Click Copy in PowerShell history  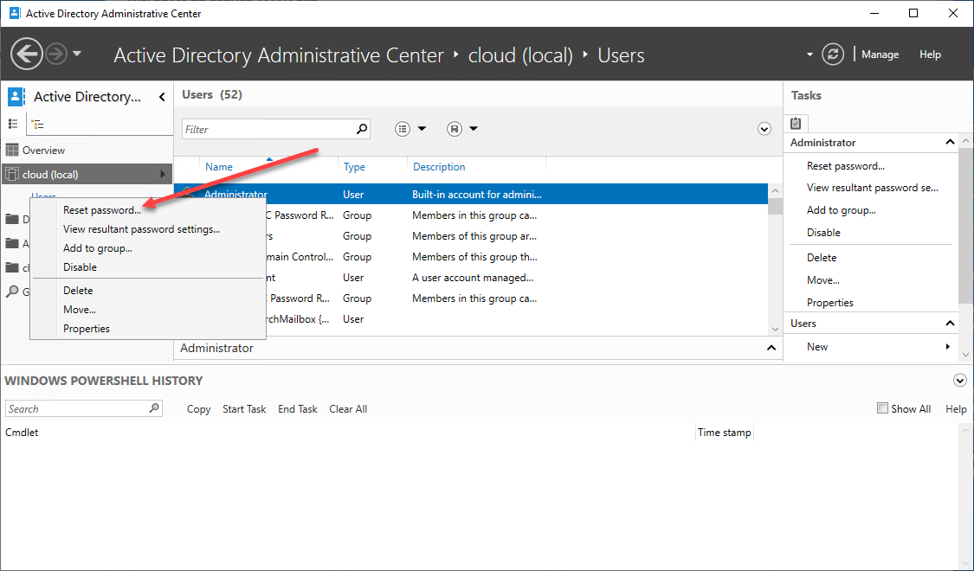coord(199,409)
